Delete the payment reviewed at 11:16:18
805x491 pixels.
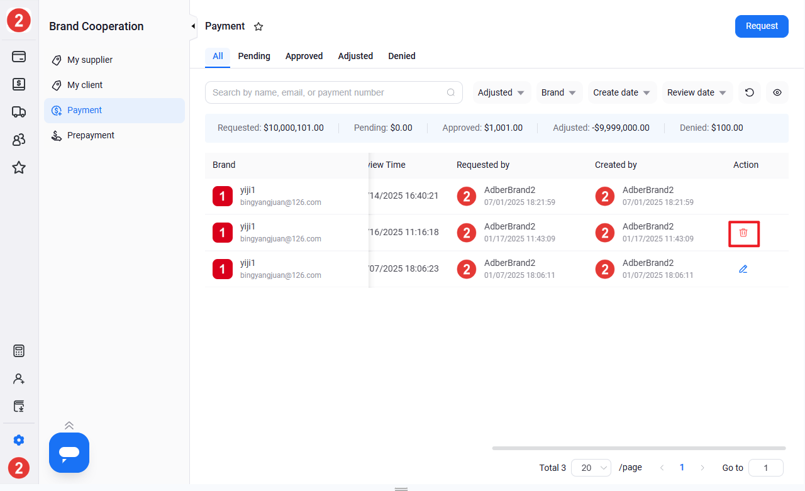click(743, 233)
